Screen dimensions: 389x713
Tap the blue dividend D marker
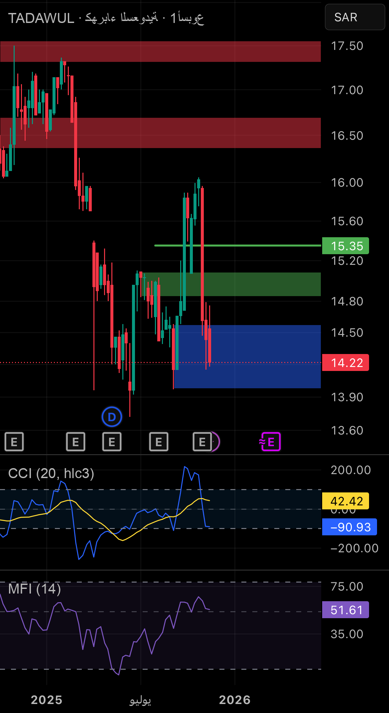pyautogui.click(x=112, y=417)
